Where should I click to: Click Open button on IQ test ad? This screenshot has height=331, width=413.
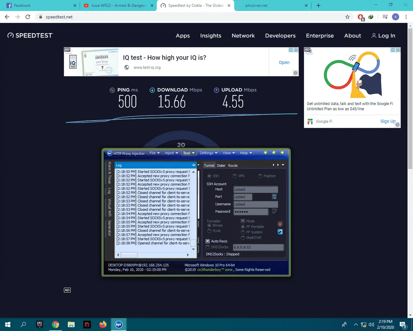click(284, 62)
